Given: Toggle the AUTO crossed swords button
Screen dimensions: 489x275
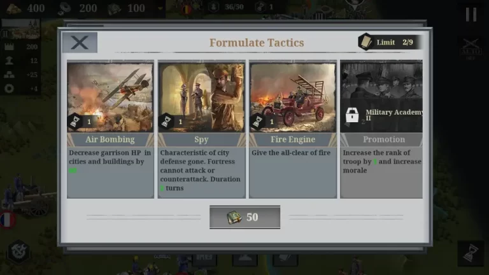Looking at the screenshot, I should (471, 48).
